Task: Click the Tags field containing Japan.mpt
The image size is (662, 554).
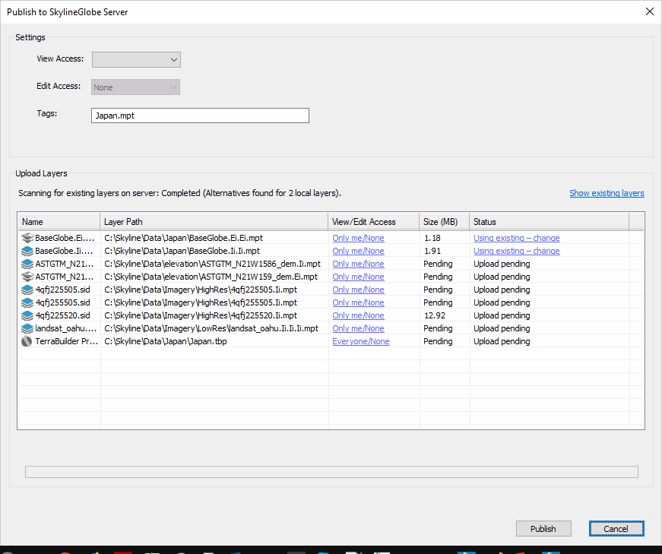Action: pos(200,116)
